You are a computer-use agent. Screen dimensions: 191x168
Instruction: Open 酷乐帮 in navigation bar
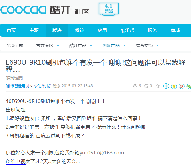[127, 30]
